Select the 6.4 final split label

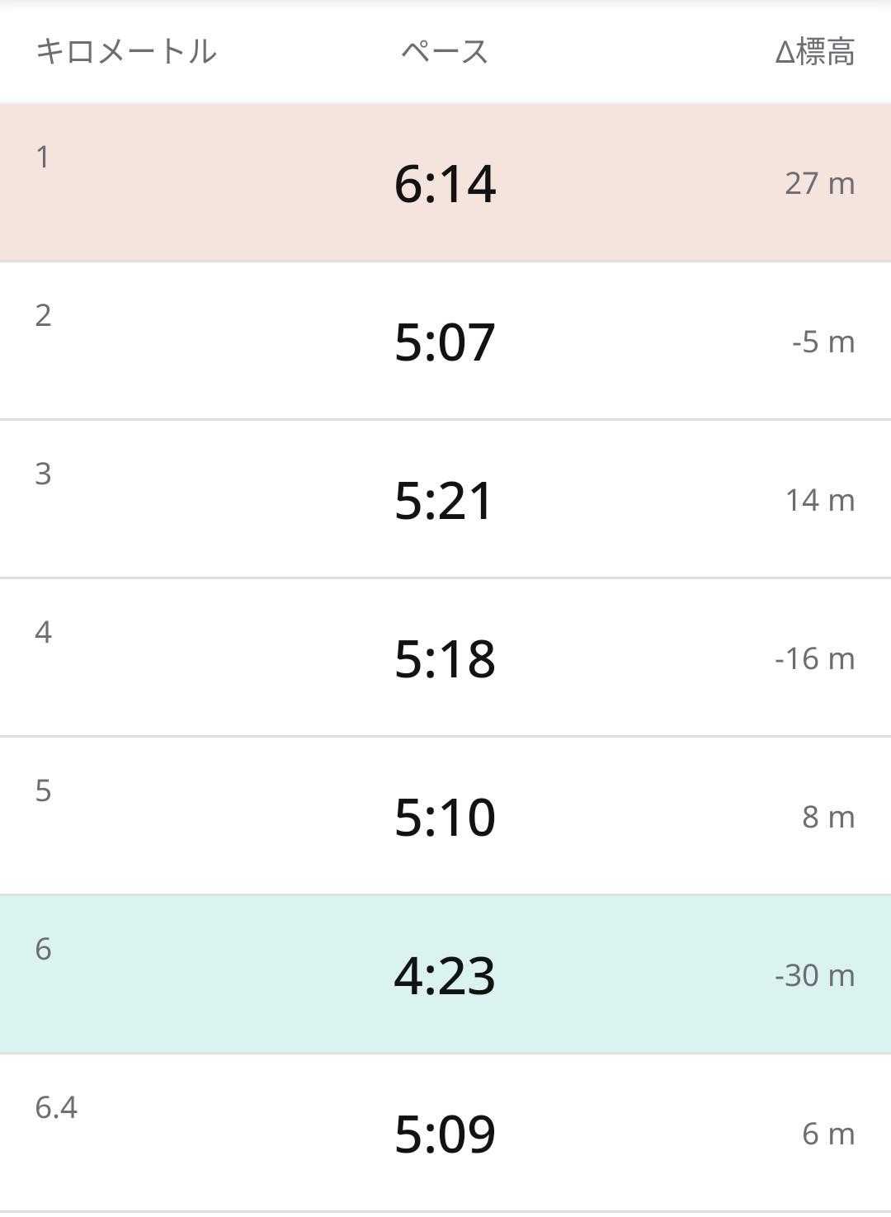point(56,1107)
